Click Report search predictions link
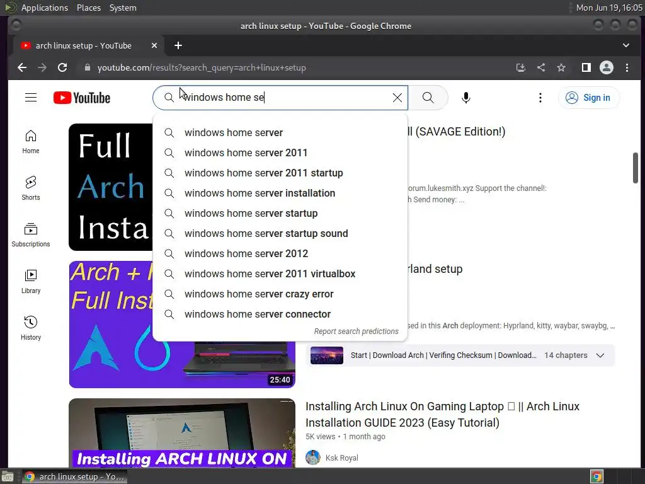The width and height of the screenshot is (645, 484). tap(357, 331)
